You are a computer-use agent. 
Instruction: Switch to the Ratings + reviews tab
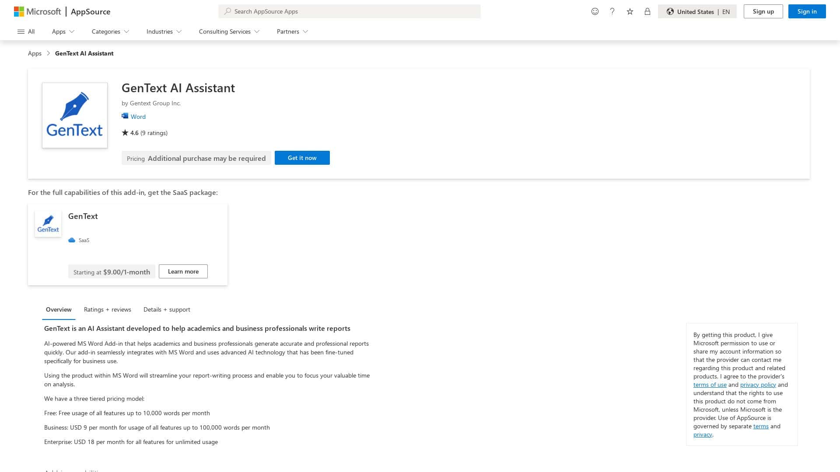click(107, 309)
